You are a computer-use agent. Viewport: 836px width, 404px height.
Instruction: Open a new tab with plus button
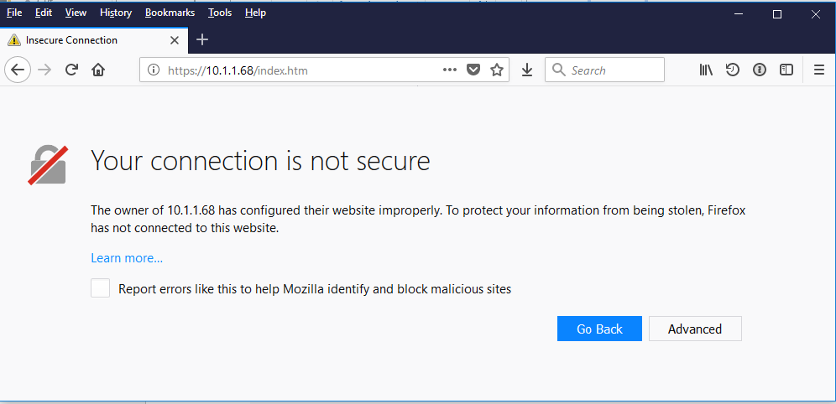coord(202,39)
